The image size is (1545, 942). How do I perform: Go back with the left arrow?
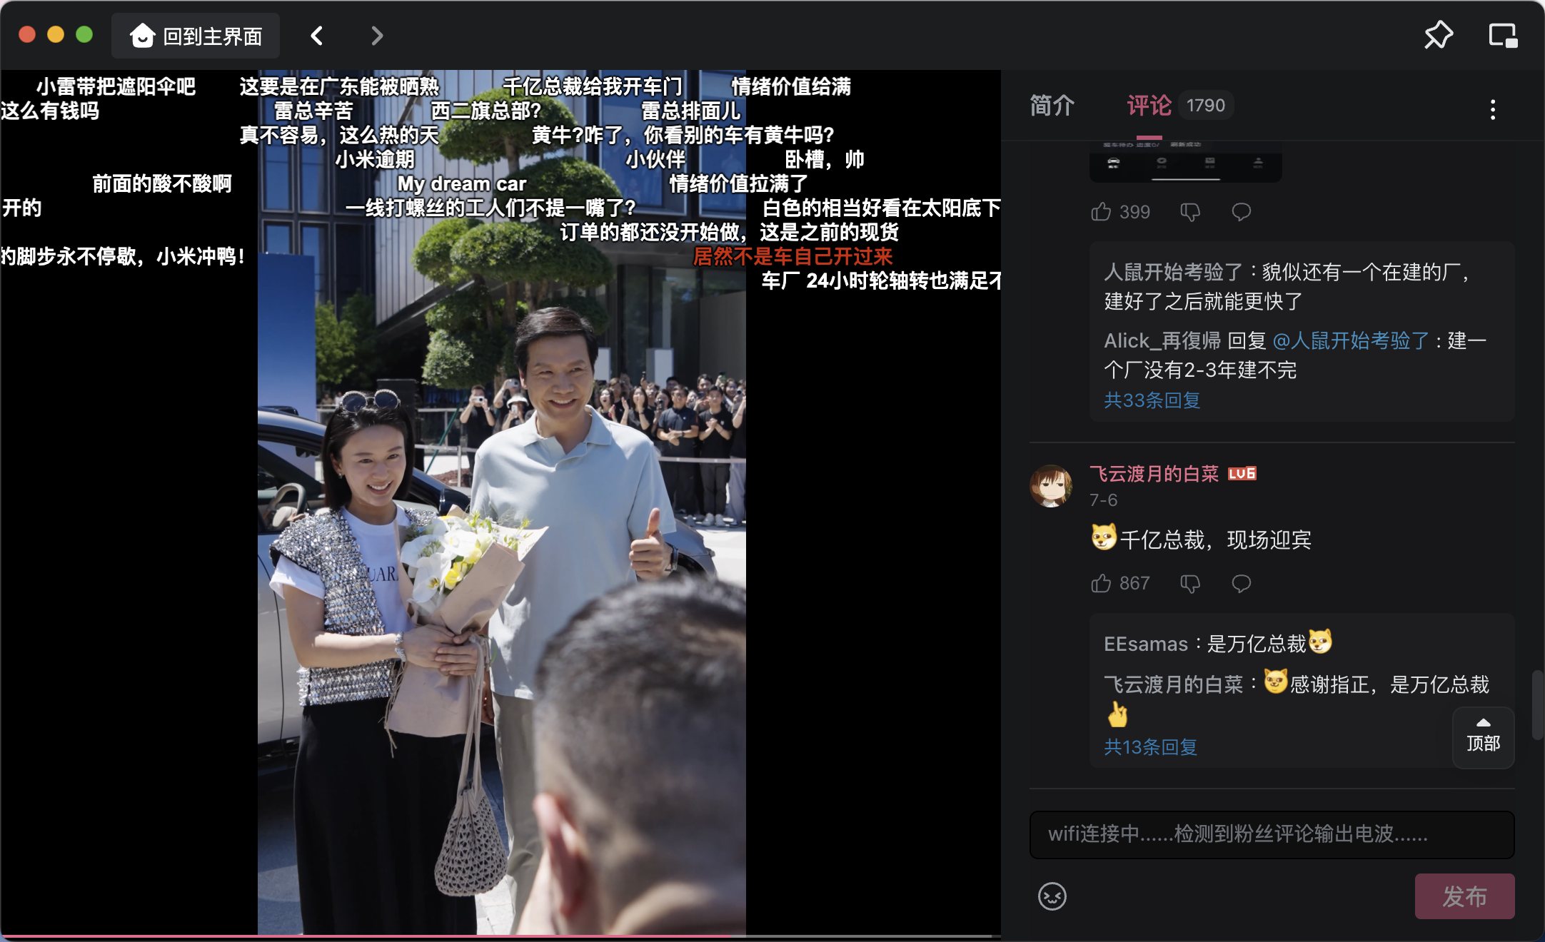pyautogui.click(x=317, y=36)
